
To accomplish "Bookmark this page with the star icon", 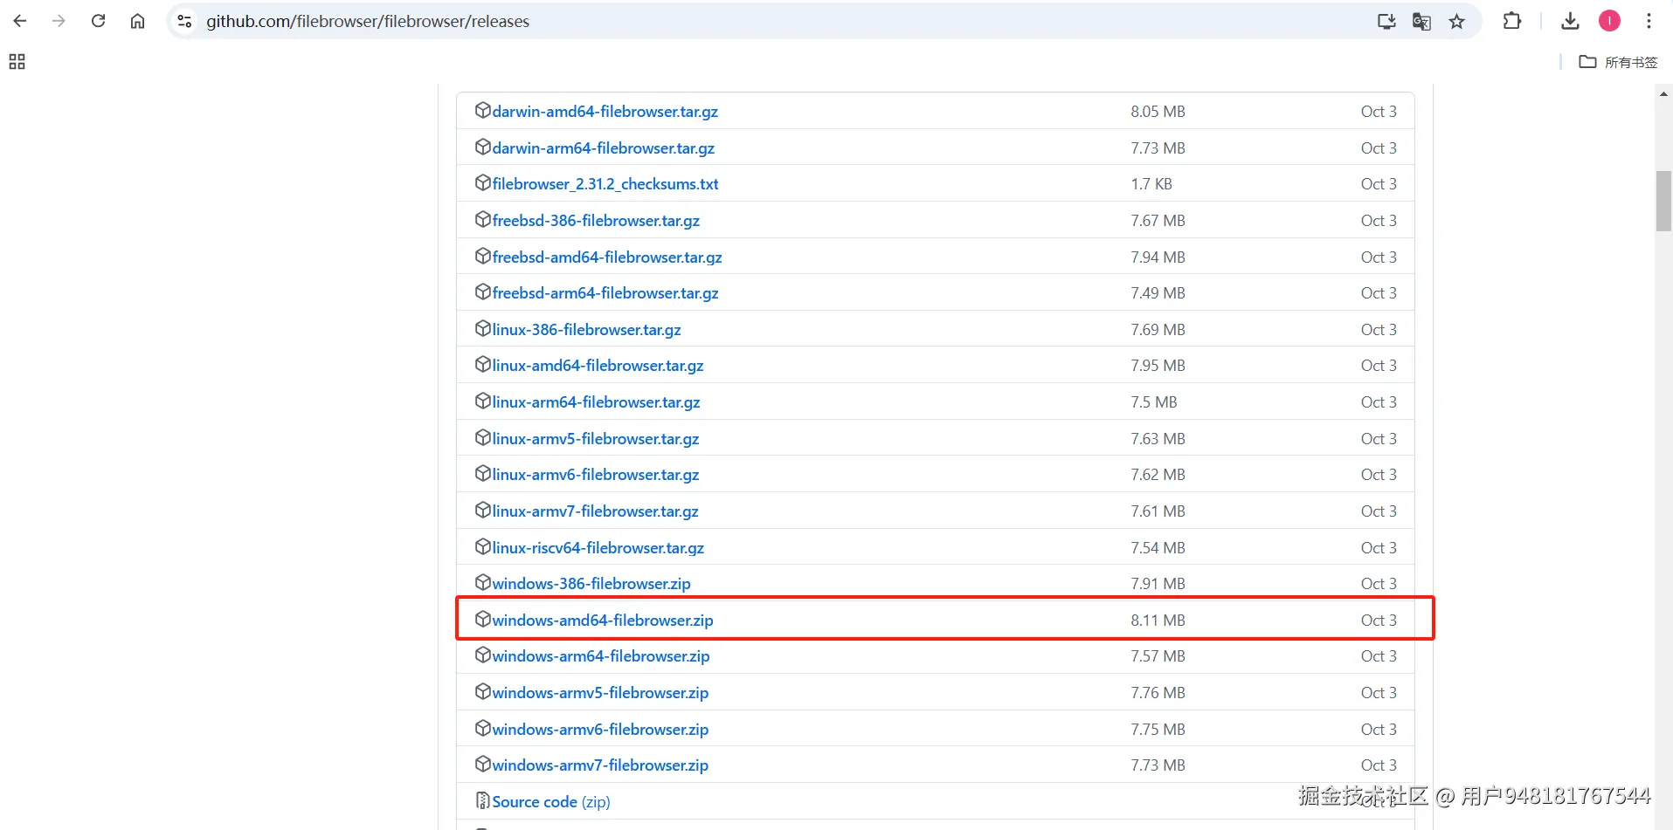I will tap(1456, 21).
